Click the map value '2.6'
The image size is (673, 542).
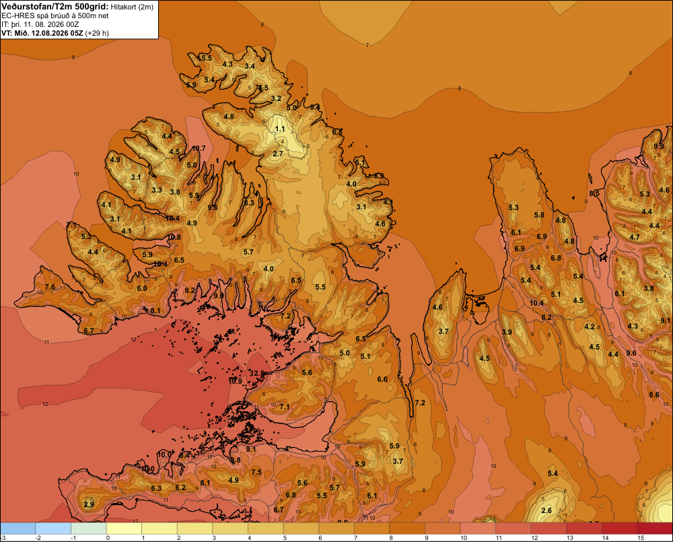tap(546, 510)
